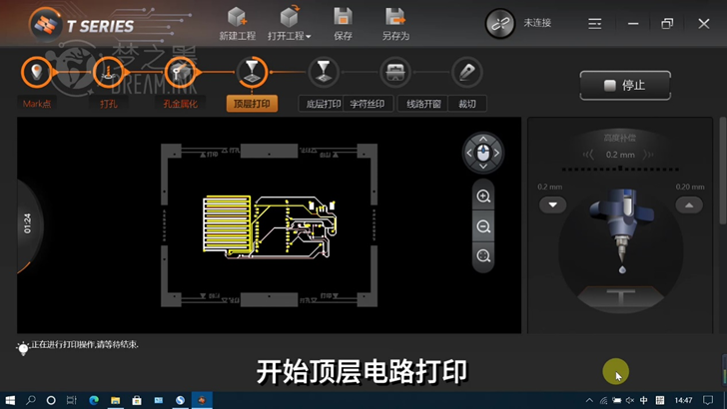Viewport: 727px width, 409px height.
Task: Open the Windows Start menu
Action: click(x=9, y=400)
